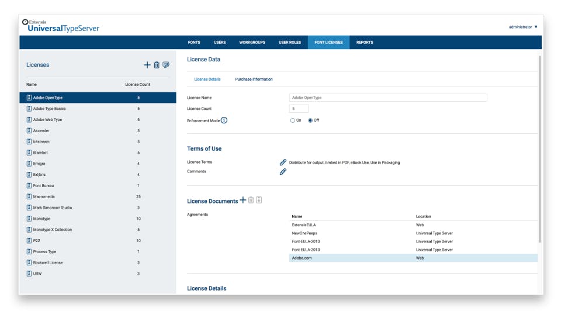Open the administrator account dropdown

(523, 27)
